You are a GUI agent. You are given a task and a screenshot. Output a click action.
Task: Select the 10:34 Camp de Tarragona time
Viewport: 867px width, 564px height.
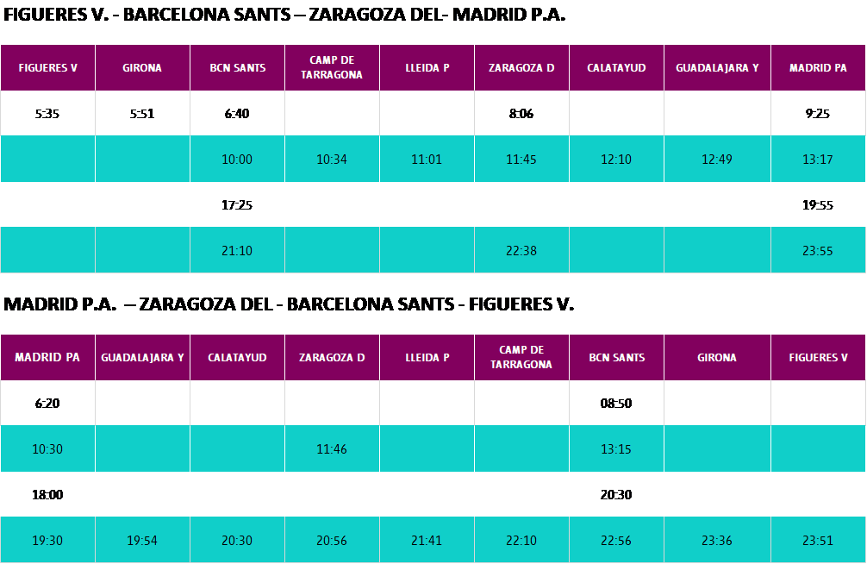point(332,160)
